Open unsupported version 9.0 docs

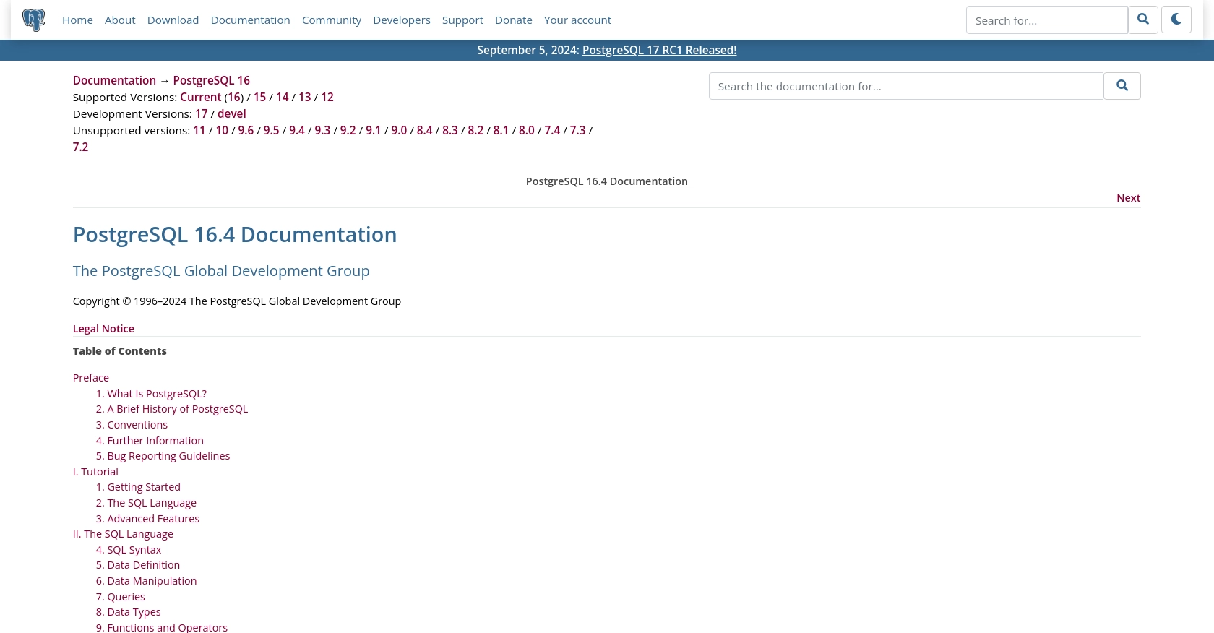pyautogui.click(x=399, y=130)
